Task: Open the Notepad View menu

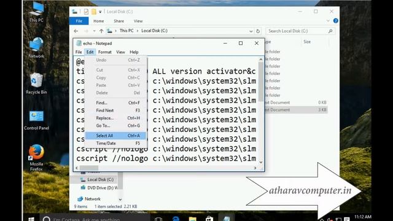Action: pos(120,52)
